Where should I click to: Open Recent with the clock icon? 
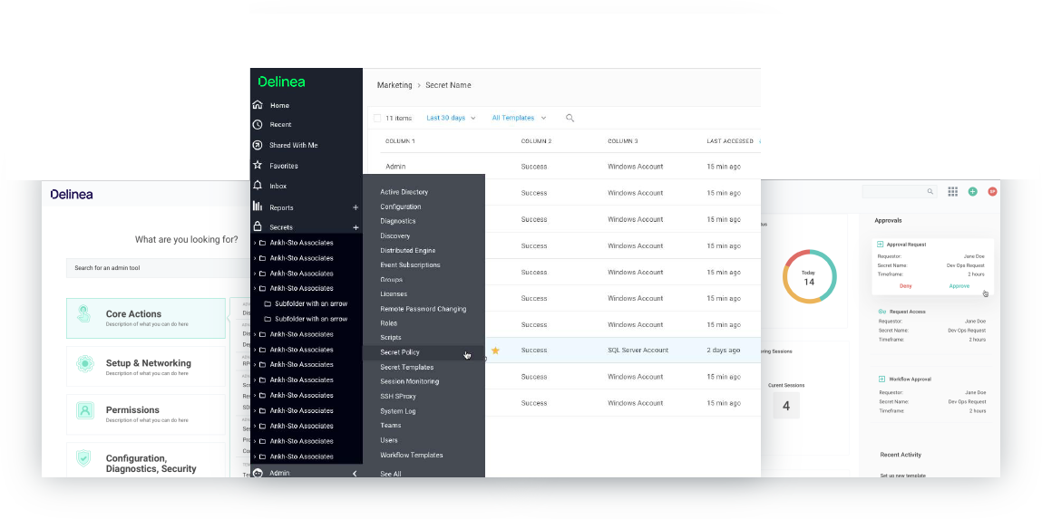pos(280,125)
